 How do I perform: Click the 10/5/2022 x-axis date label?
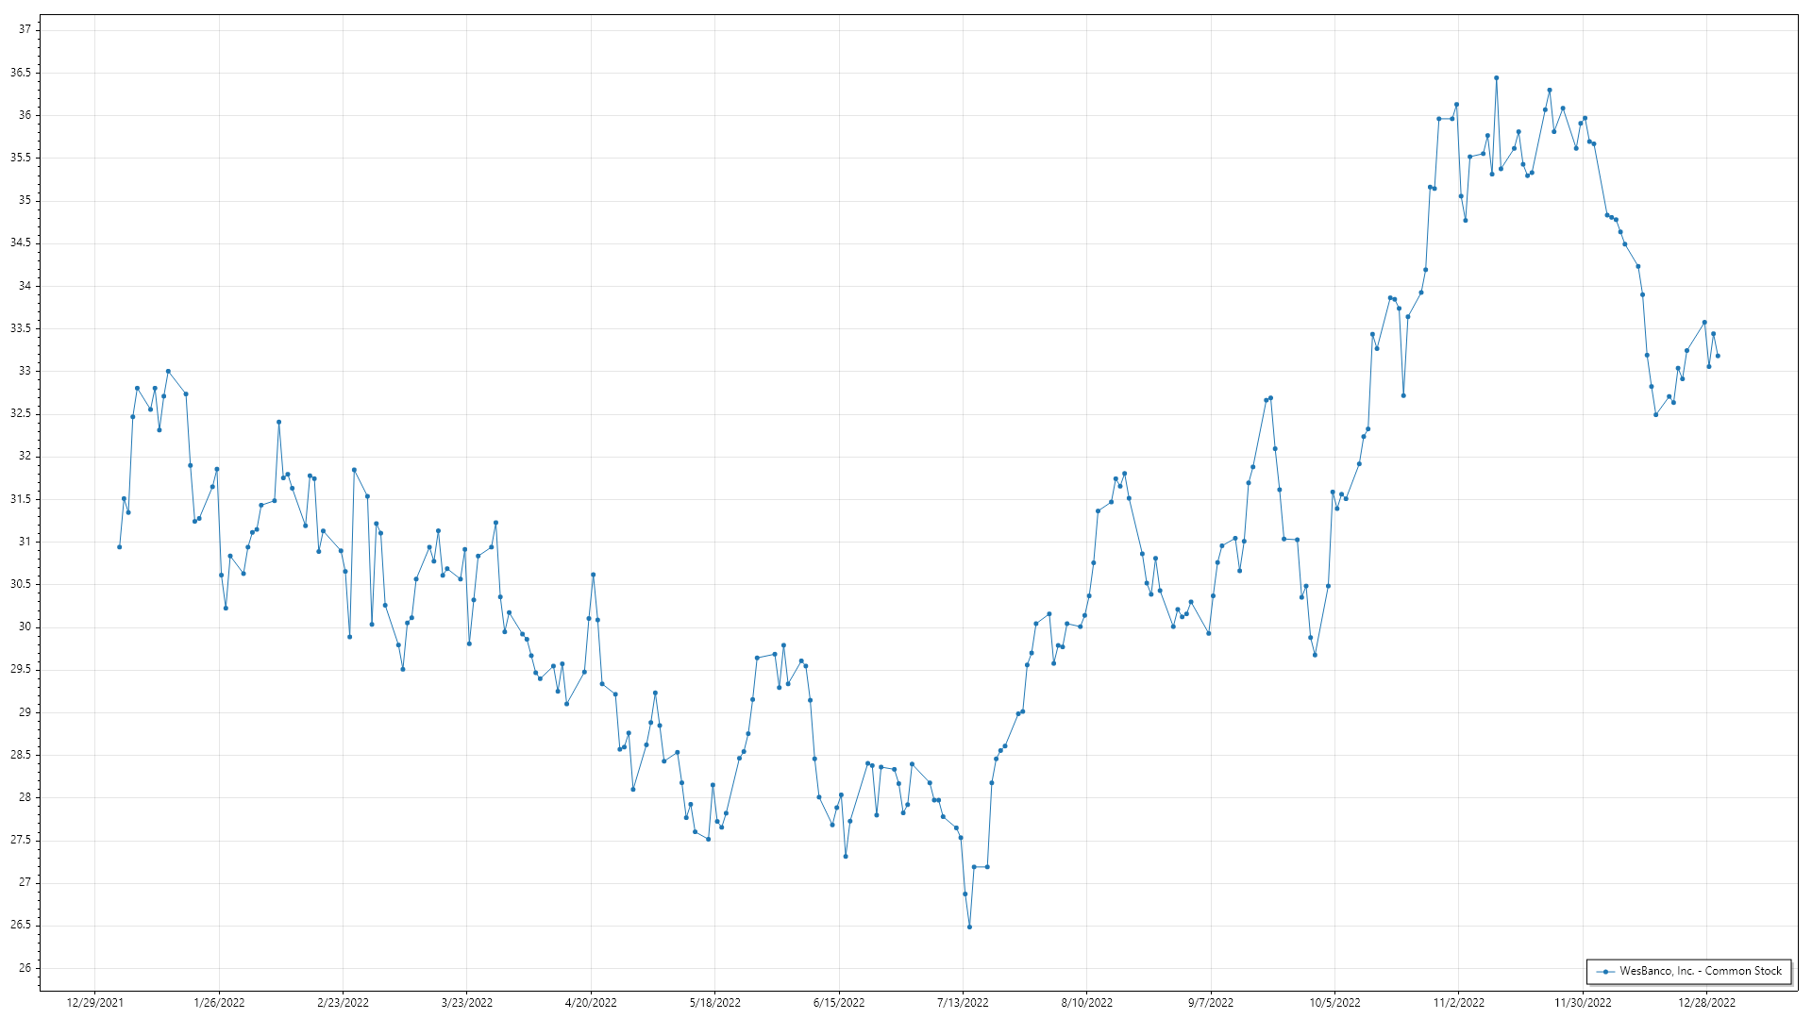(1334, 1003)
